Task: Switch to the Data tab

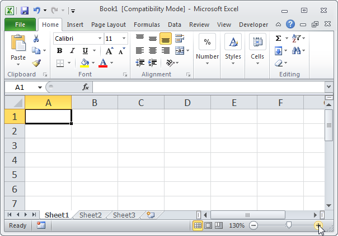Action: click(x=175, y=25)
